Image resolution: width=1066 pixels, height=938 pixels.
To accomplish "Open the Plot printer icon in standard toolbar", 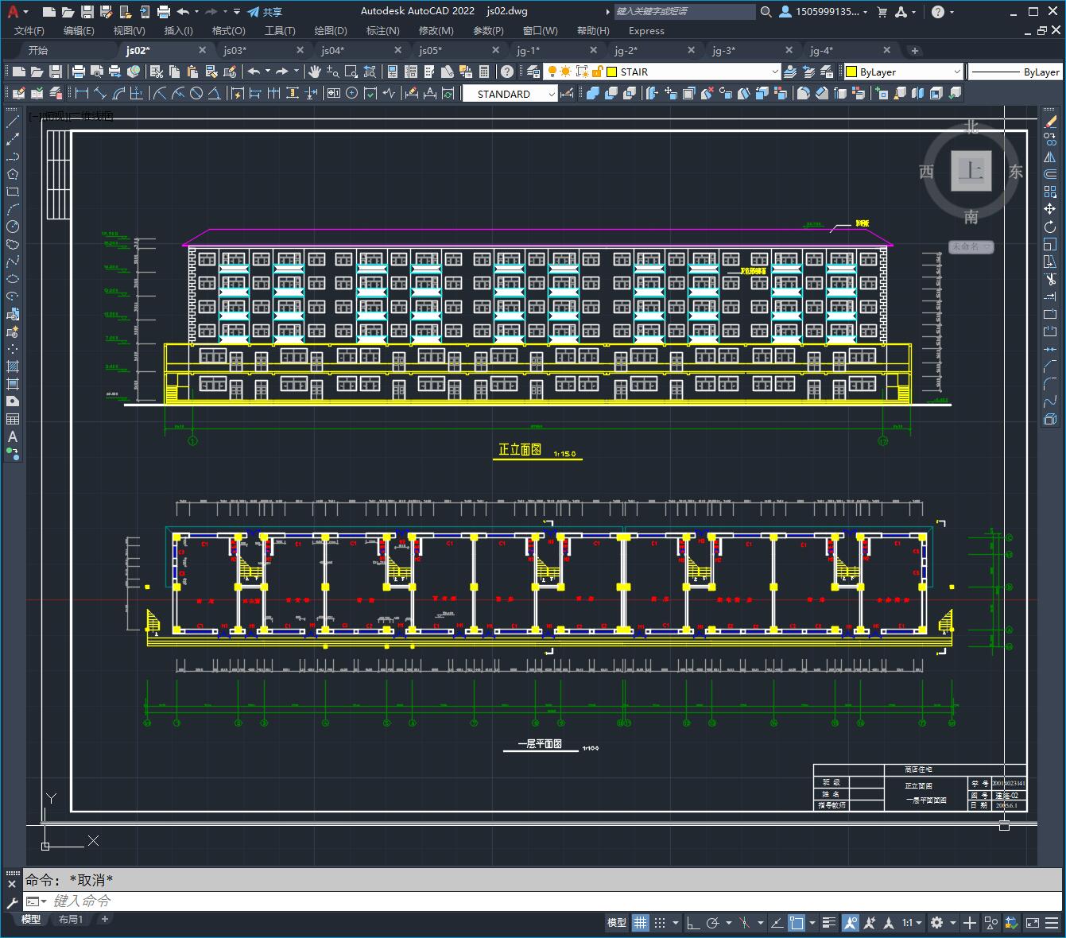I will pyautogui.click(x=78, y=72).
